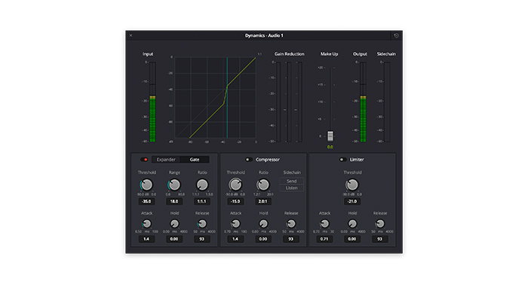Image resolution: width=528 pixels, height=286 pixels.
Task: Close the Dynamics - Audio 1 window
Action: (x=130, y=35)
